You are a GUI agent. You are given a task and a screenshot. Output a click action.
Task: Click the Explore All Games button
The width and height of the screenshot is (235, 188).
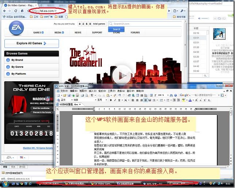coord(31,43)
